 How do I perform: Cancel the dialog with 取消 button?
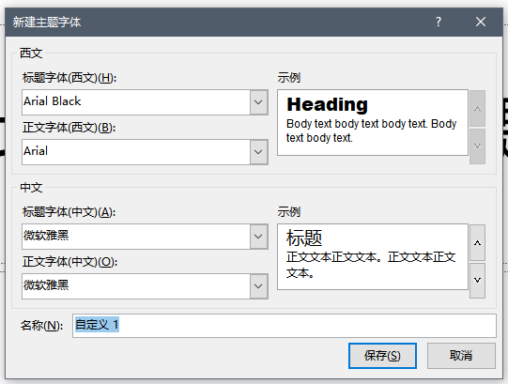pos(461,356)
